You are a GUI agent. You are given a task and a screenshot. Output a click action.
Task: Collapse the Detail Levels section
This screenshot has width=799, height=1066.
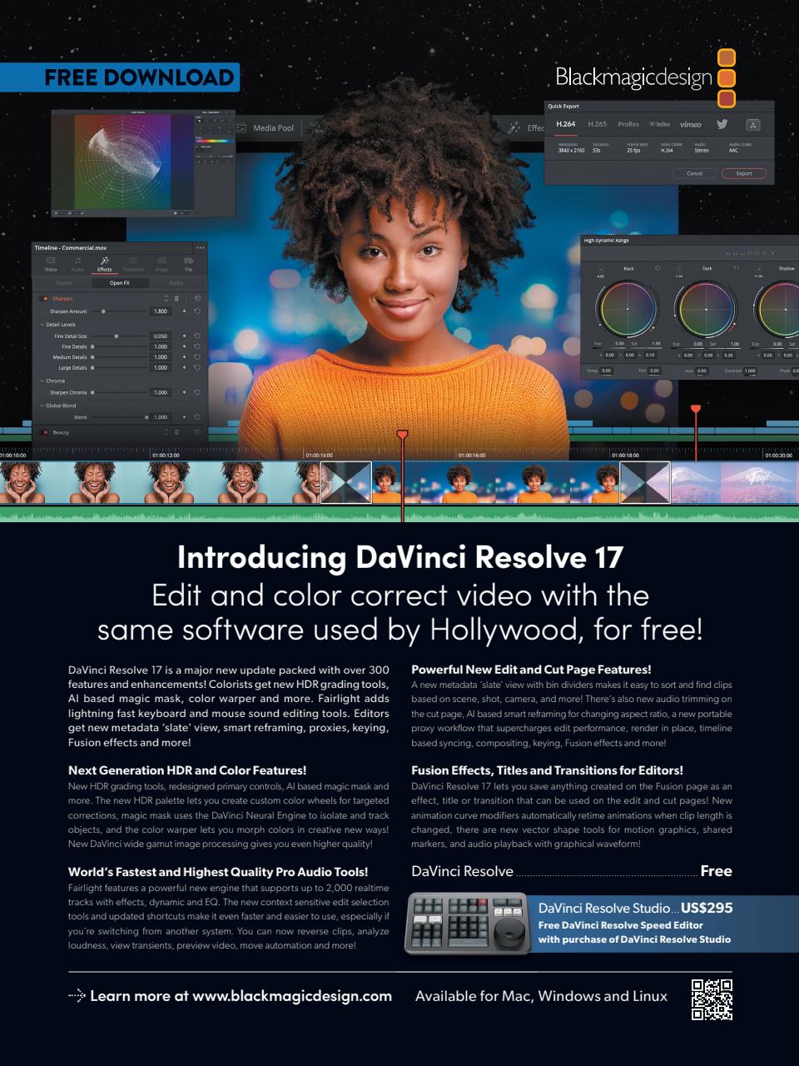tap(42, 325)
